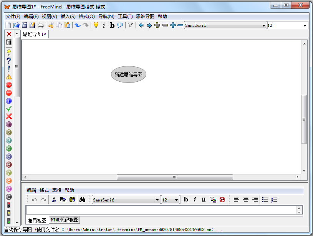
Task: Open the note editor 表格 menu
Action: pyautogui.click(x=57, y=190)
